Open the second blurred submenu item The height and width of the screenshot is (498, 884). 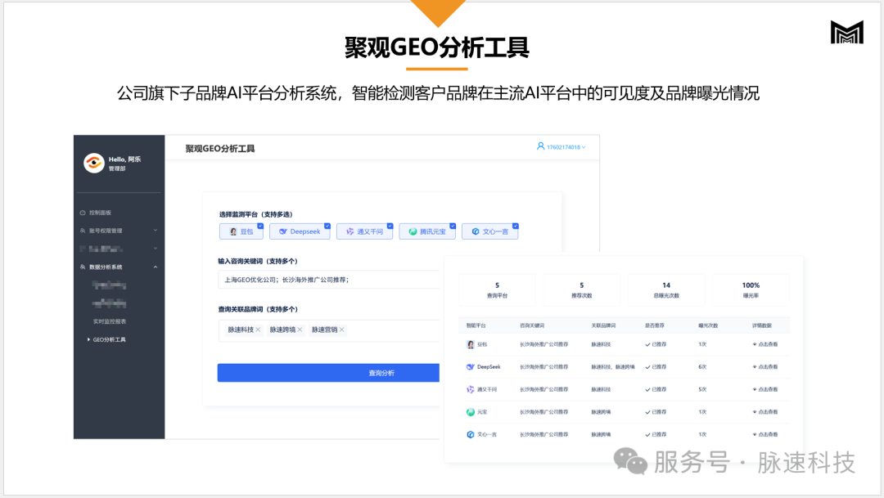[x=110, y=303]
